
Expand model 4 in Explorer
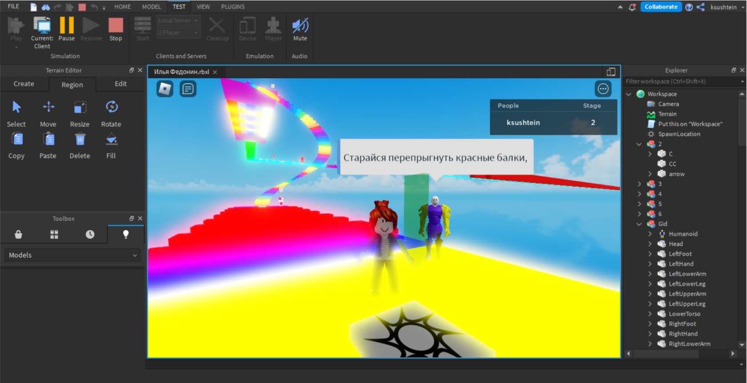639,194
